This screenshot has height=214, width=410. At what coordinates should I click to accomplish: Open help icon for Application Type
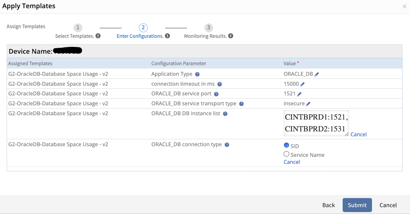[197, 74]
